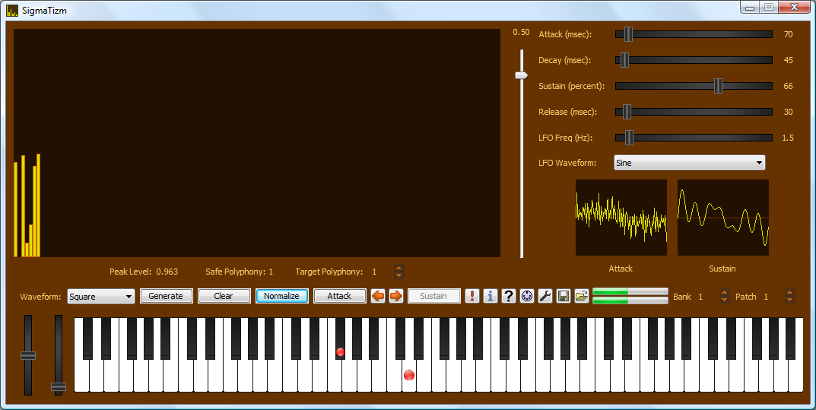Open the Waveform Square dropdown
The image size is (816, 410).
coord(101,297)
